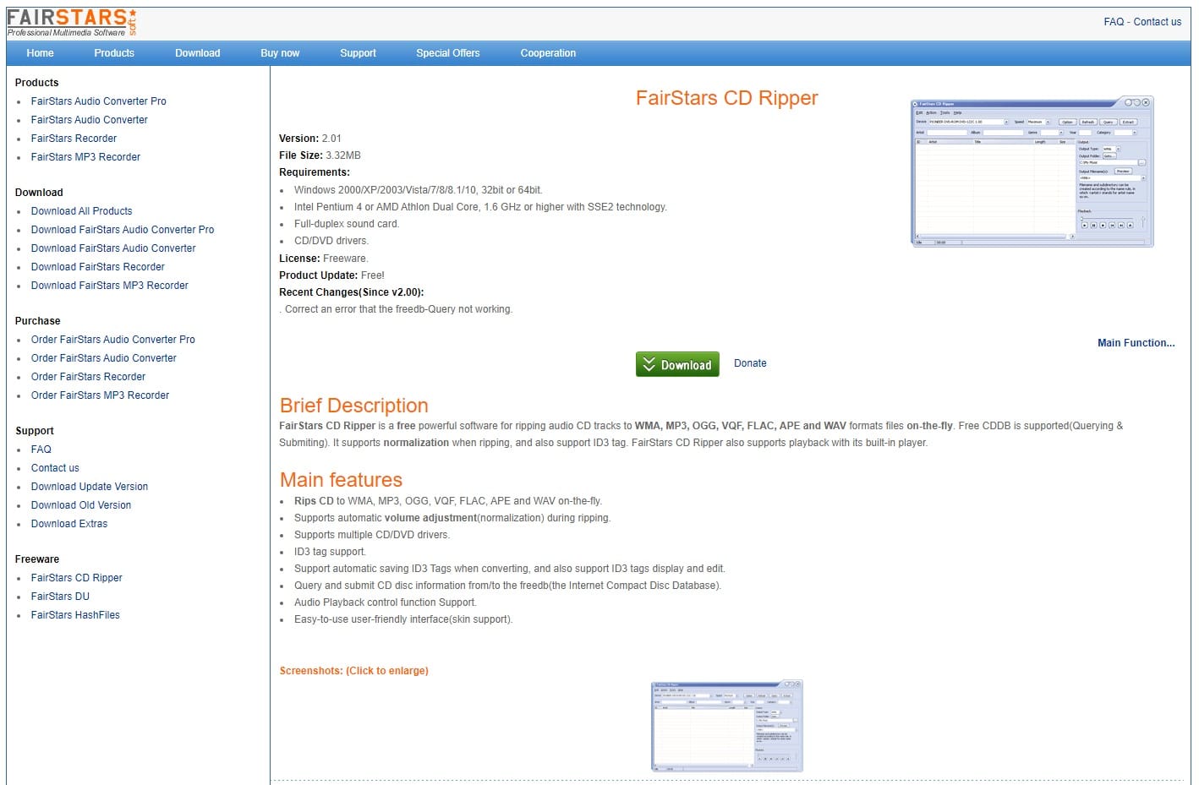This screenshot has width=1199, height=785.
Task: Open FairStars HashFiles freeware link
Action: point(75,615)
